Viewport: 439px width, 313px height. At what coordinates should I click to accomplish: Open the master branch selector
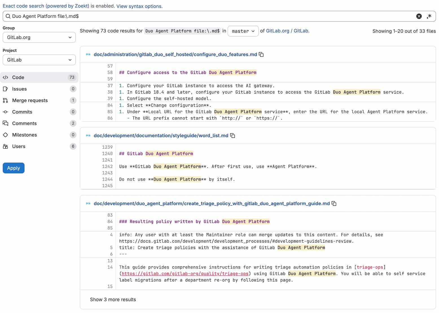point(243,31)
